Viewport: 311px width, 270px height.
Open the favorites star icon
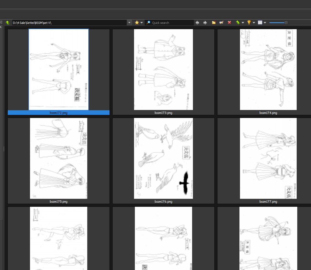(137, 23)
